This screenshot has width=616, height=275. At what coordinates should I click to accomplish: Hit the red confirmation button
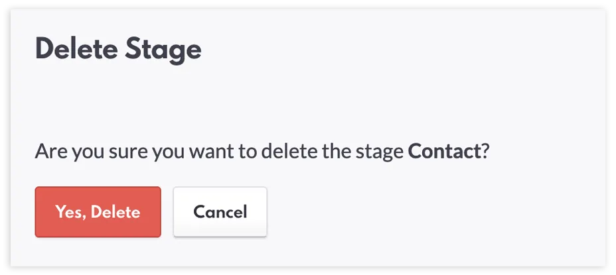[98, 211]
